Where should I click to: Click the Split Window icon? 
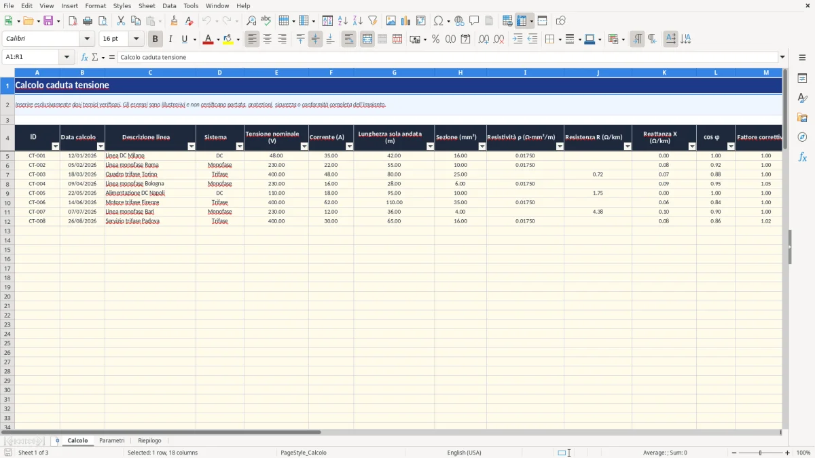pos(542,21)
